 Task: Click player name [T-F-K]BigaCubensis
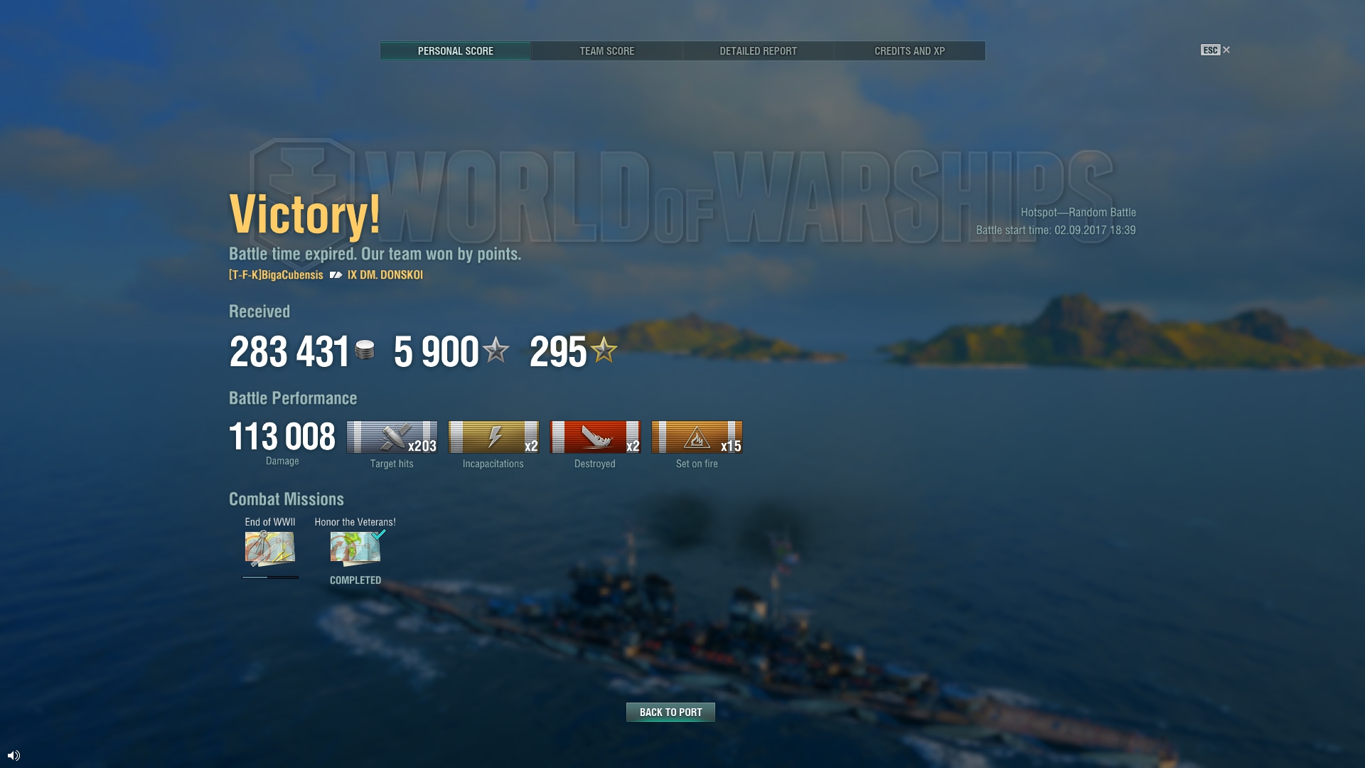(276, 275)
